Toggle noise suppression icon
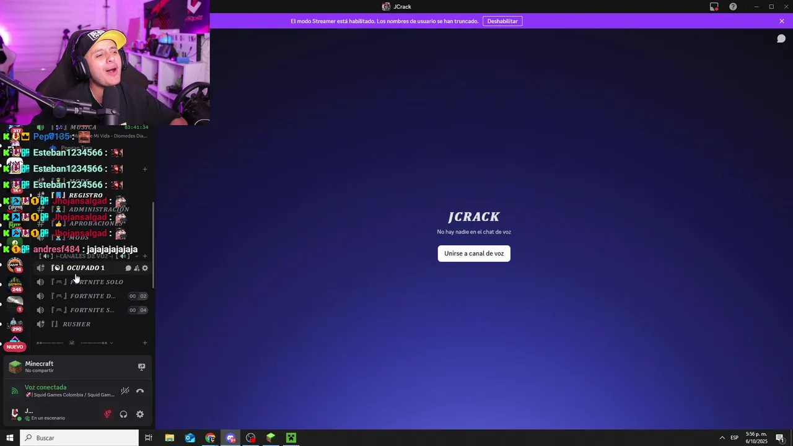This screenshot has height=446, width=793. coord(125,391)
